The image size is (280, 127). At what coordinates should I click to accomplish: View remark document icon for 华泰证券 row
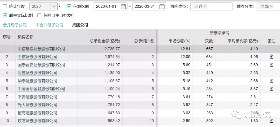[271, 81]
